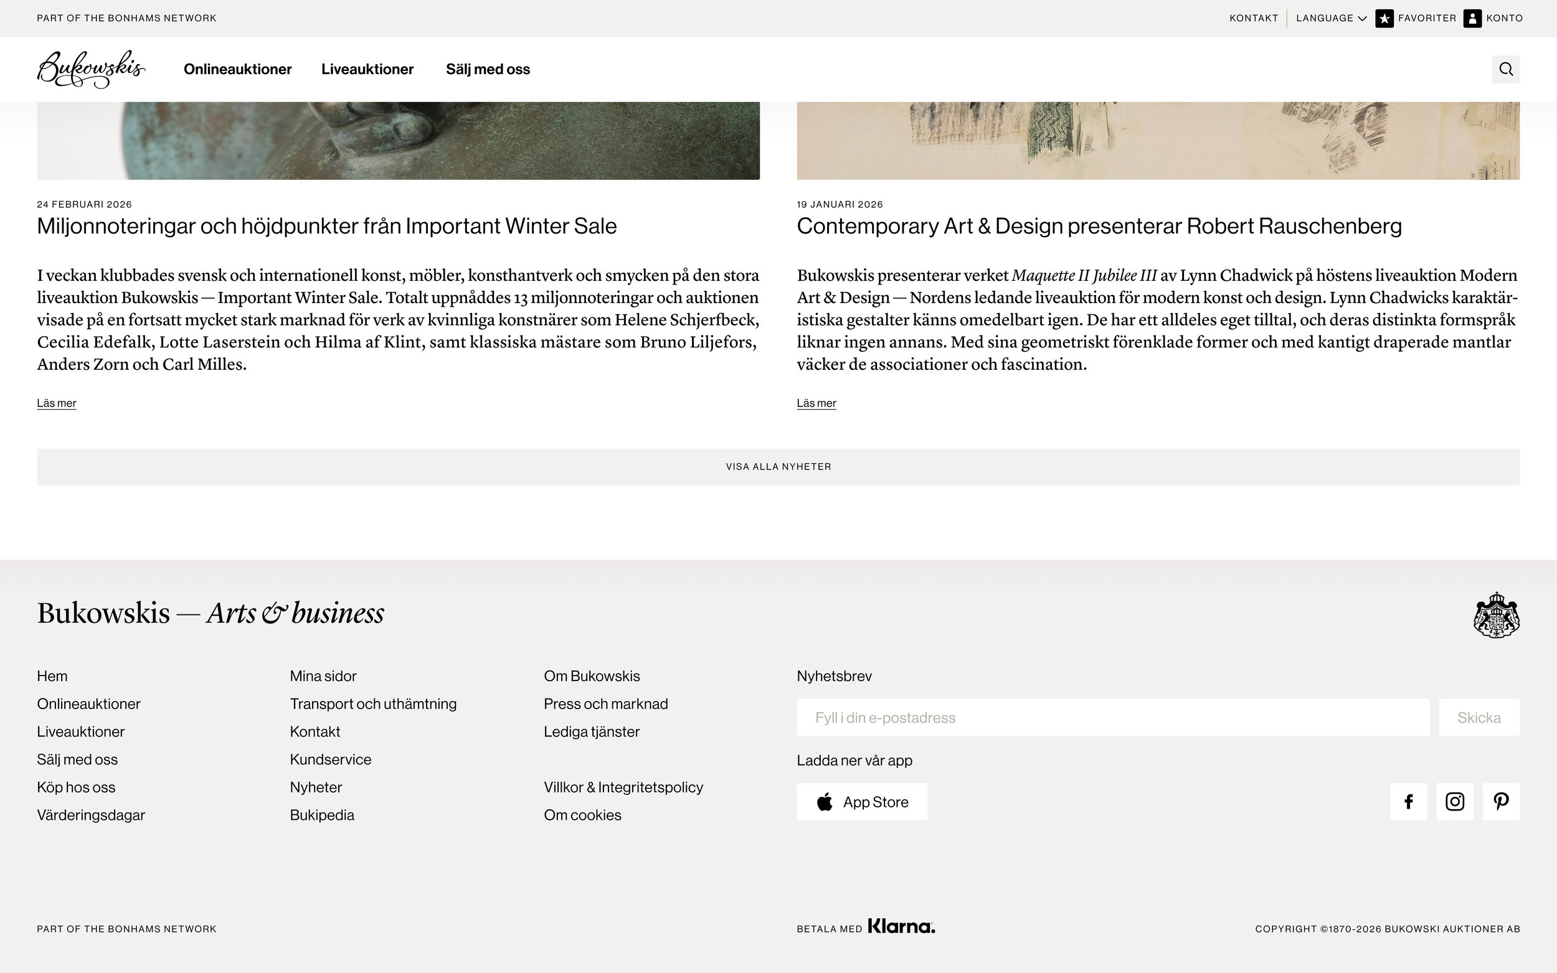Image resolution: width=1557 pixels, height=973 pixels.
Task: Click the 19 Januari 2026 date label
Action: click(x=840, y=204)
